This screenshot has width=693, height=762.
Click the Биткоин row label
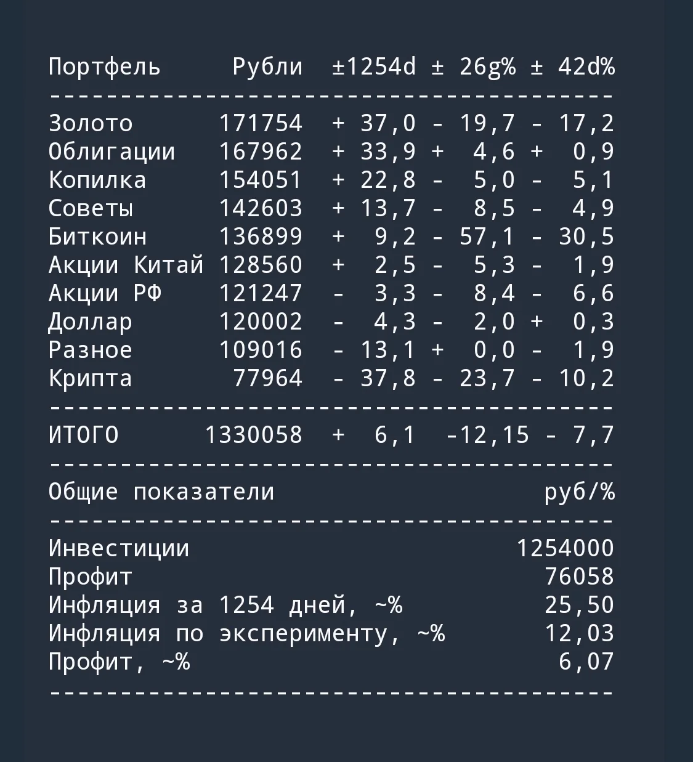[98, 237]
